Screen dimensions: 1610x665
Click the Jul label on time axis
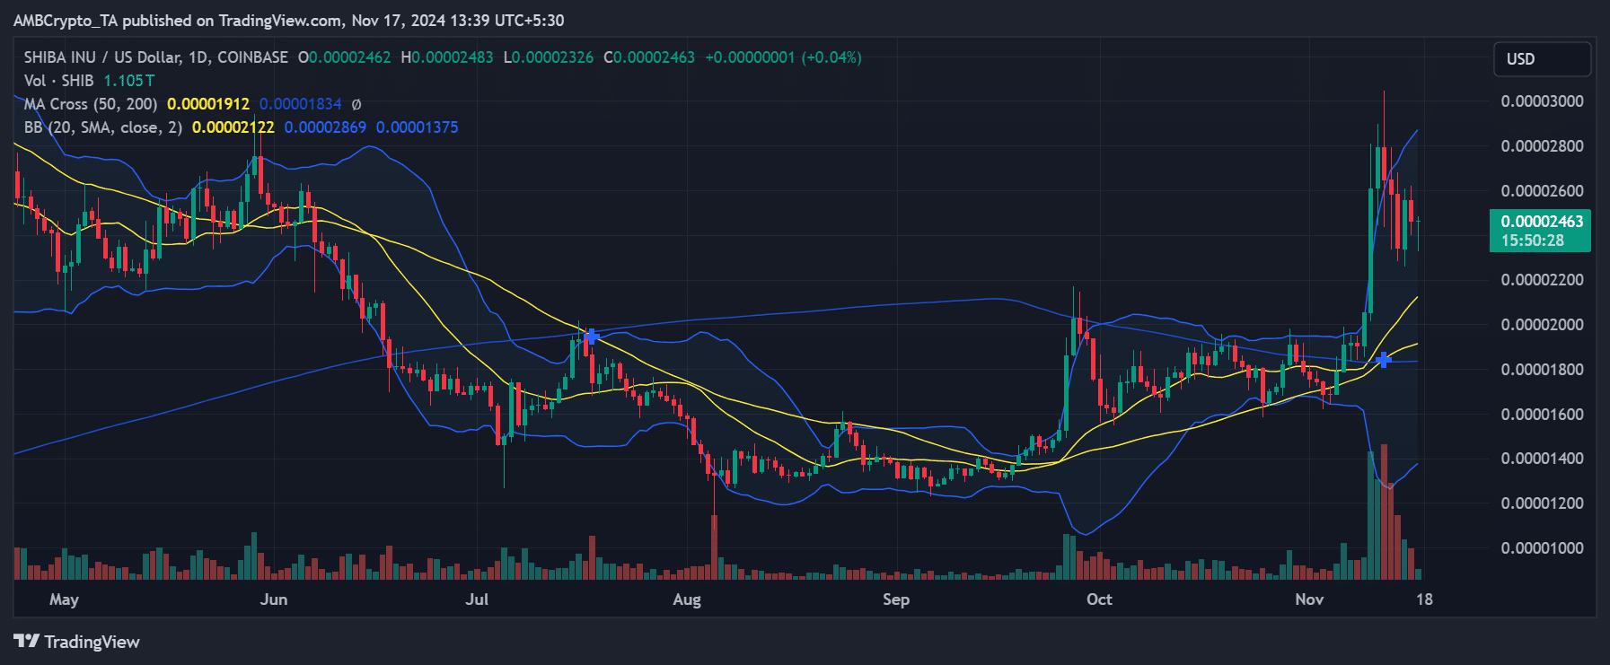click(477, 599)
